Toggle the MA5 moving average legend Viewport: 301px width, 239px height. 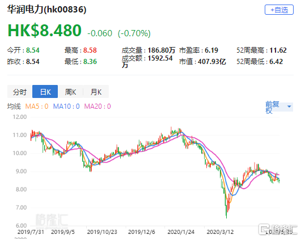pos(37,106)
